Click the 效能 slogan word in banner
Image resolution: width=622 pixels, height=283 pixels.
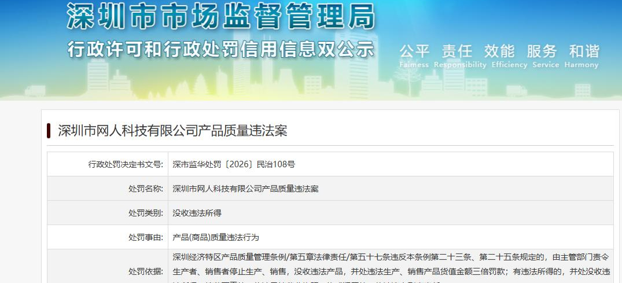coord(499,51)
